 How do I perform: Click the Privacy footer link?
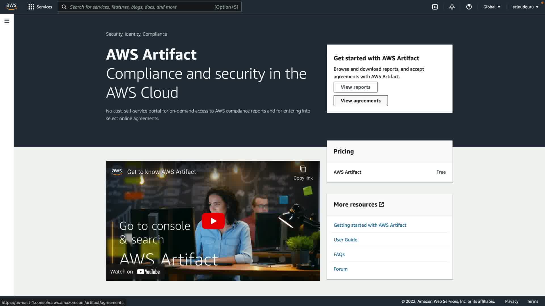[512, 301]
